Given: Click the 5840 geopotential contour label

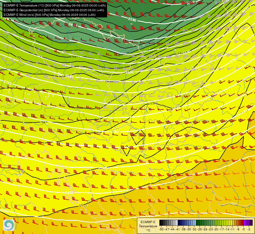Looking at the screenshot, I should pyautogui.click(x=5, y=211).
